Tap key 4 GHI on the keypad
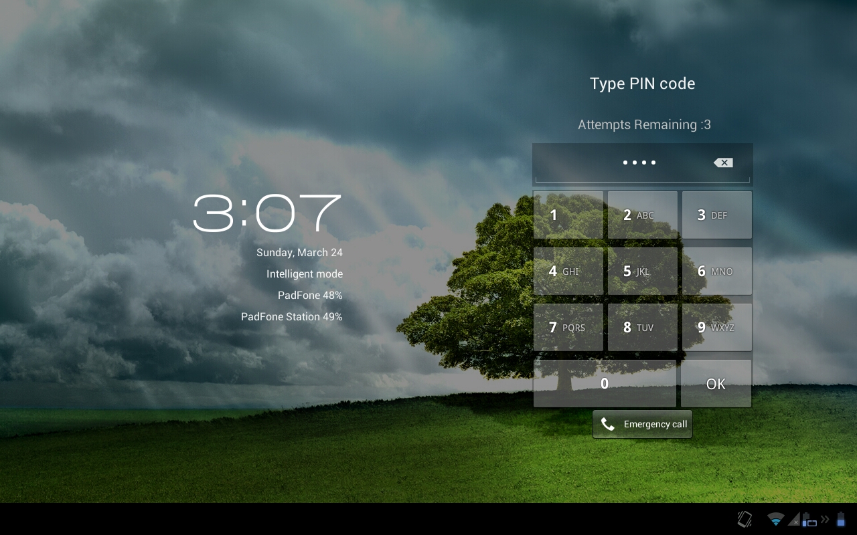Image resolution: width=857 pixels, height=535 pixels. click(568, 271)
